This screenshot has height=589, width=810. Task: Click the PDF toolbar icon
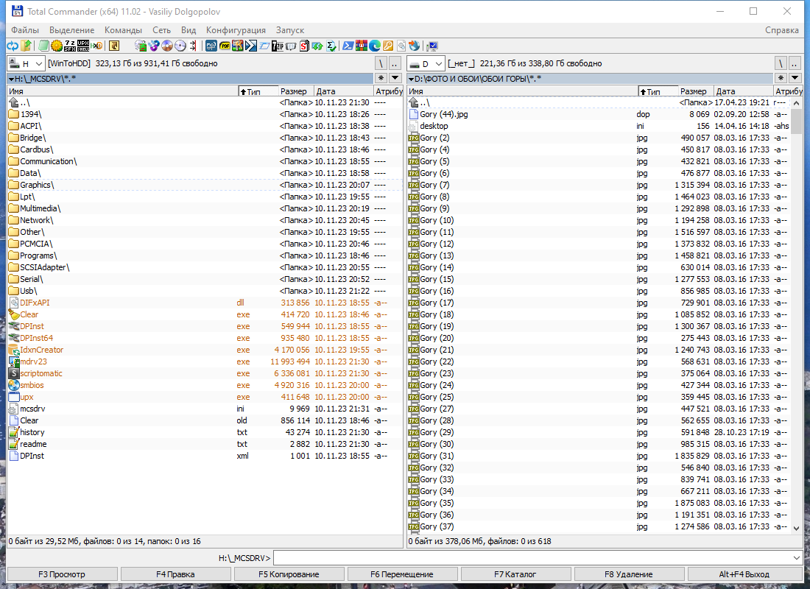[x=225, y=46]
